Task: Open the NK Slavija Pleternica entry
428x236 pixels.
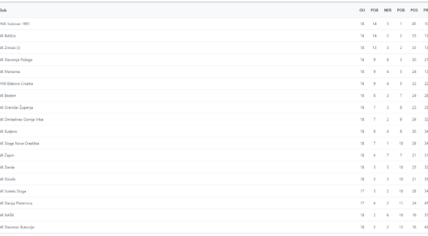Action: click(16, 204)
